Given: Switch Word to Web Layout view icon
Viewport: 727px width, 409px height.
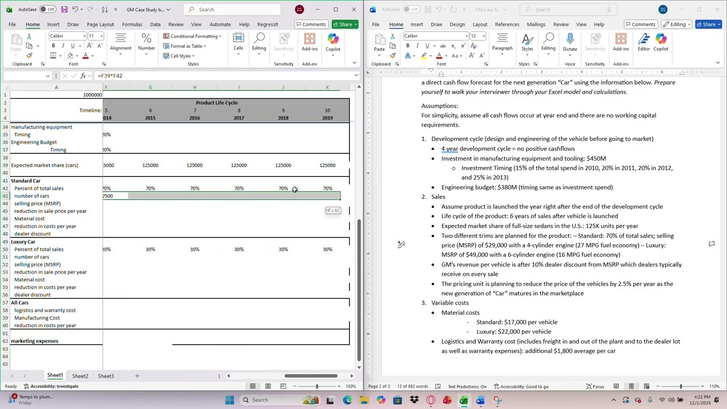Looking at the screenshot, I should tap(646, 386).
